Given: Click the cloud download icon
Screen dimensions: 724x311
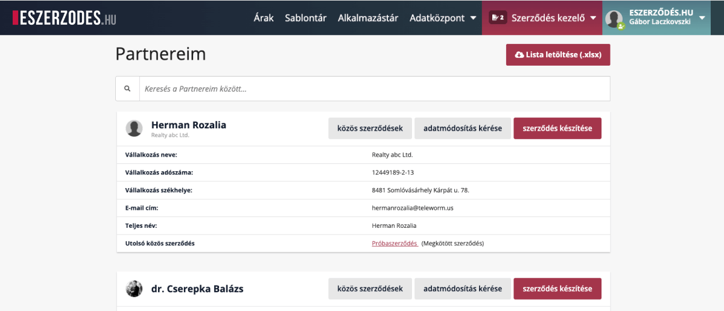Looking at the screenshot, I should (519, 55).
